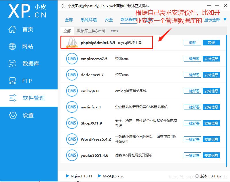230x182 pixels.
Task: Click the MySQL5.7.26 running status arrow
Action: 99,176
